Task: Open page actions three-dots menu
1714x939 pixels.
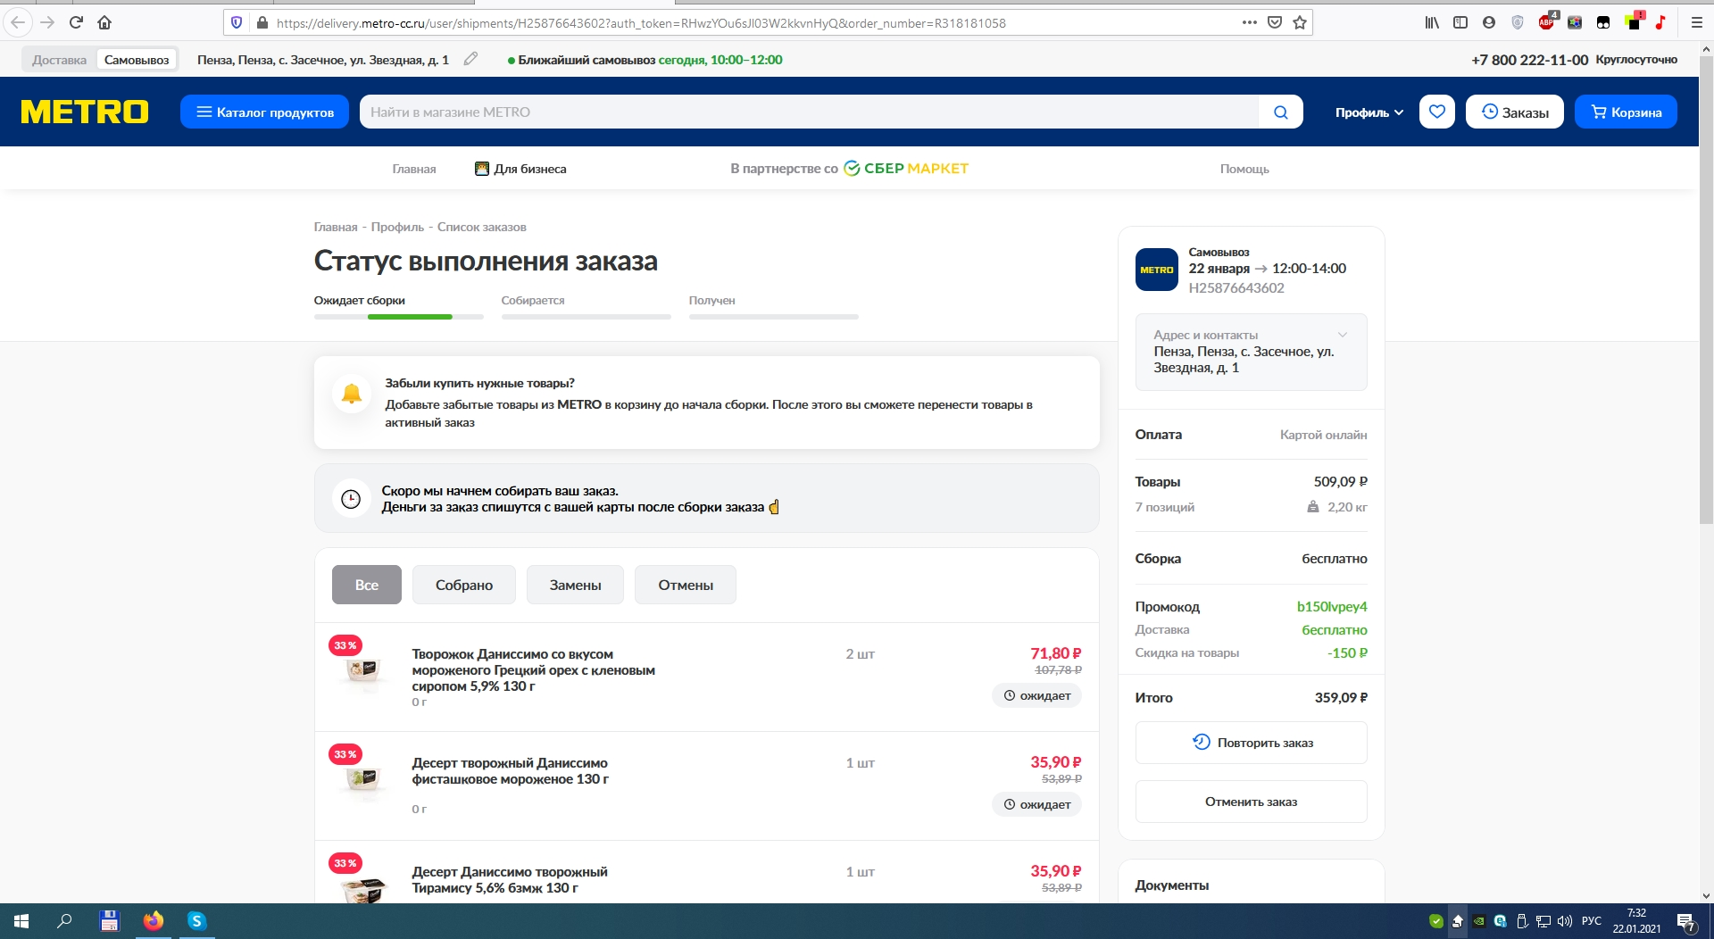Action: (x=1250, y=22)
